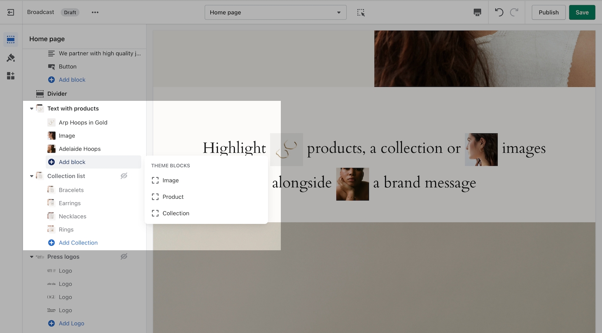The height and width of the screenshot is (333, 602).
Task: Open the Sections panel icon
Action: [x=11, y=40]
